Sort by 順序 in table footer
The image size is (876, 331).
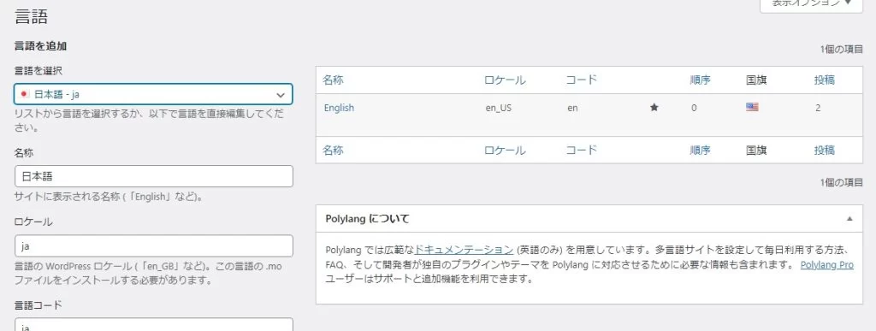[x=701, y=151]
